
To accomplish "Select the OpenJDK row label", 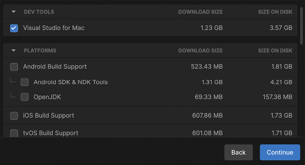I will click(x=47, y=97).
